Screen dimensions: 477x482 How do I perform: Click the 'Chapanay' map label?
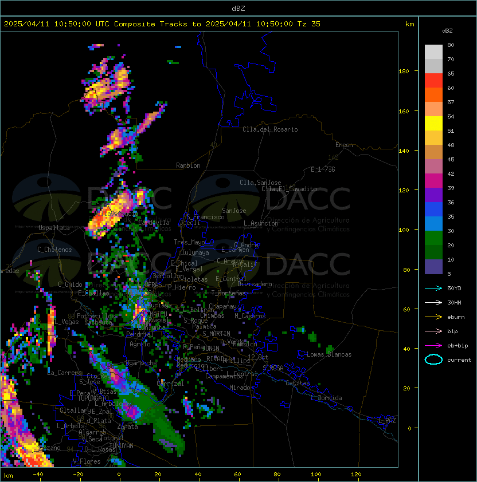coord(222,306)
